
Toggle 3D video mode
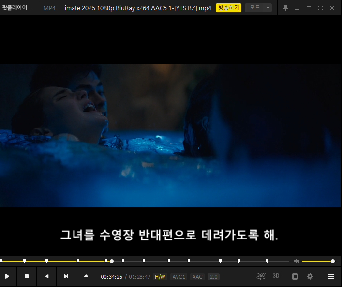click(276, 276)
